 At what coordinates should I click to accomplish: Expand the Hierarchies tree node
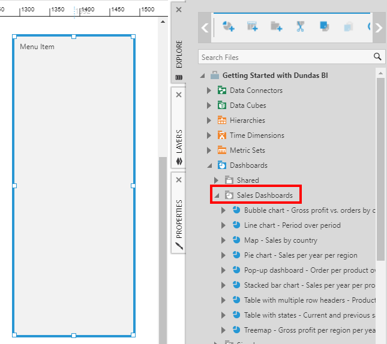[209, 120]
